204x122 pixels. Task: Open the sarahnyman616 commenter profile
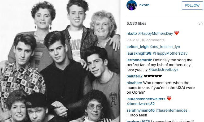141,110
